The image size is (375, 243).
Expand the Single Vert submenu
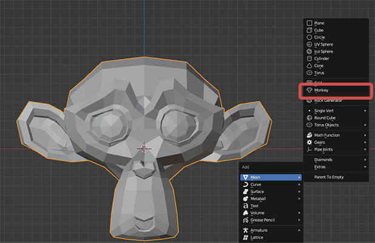pyautogui.click(x=336, y=111)
